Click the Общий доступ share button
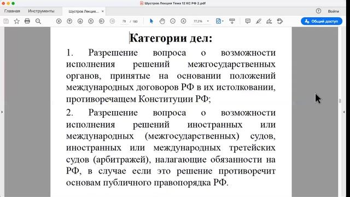Viewport: 350px width, 197px height. click(x=322, y=21)
